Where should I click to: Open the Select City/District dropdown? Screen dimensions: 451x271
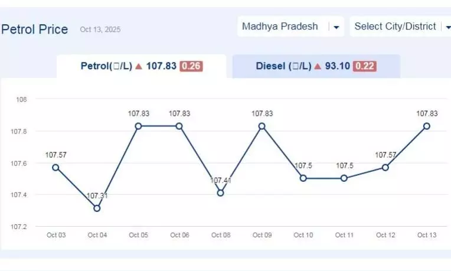(x=396, y=27)
